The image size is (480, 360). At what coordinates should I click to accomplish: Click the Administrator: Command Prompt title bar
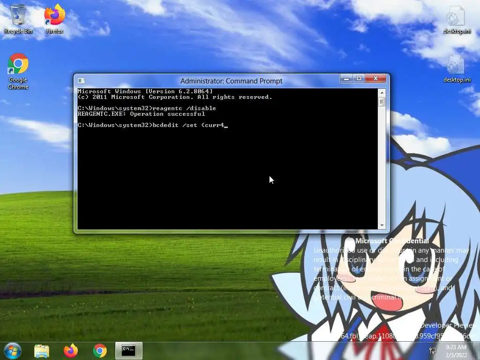coord(232,81)
